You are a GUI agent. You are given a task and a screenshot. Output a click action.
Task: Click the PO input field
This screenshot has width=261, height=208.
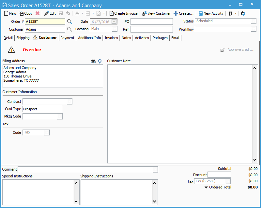[x=152, y=21]
